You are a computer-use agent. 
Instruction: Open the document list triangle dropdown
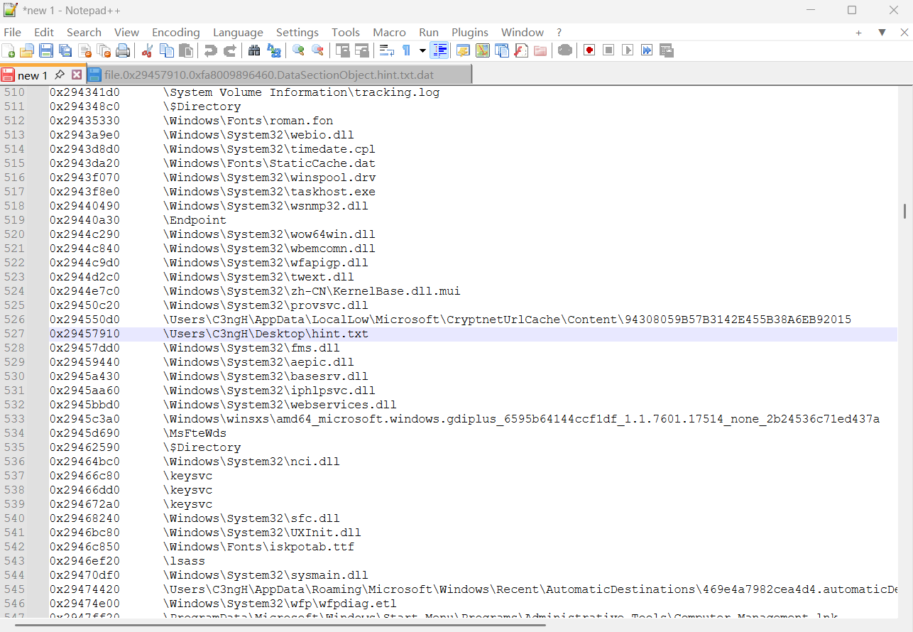(882, 33)
